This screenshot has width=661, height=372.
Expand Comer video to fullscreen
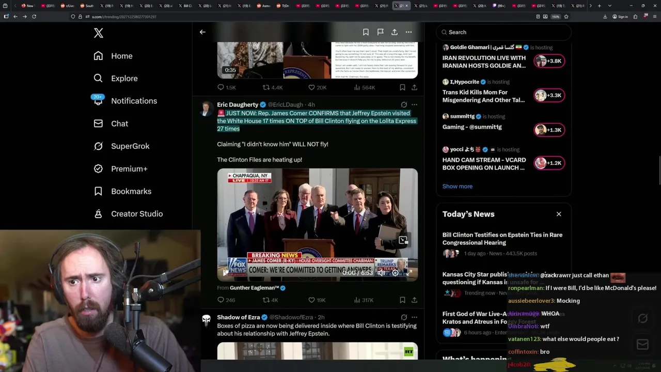click(410, 272)
